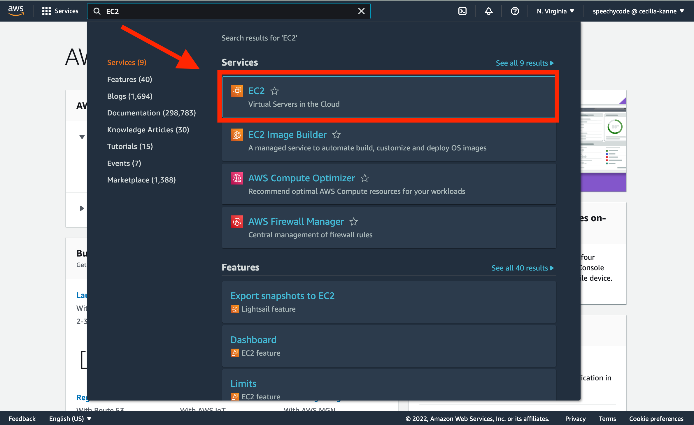Open the Privacy footer link

pos(575,419)
